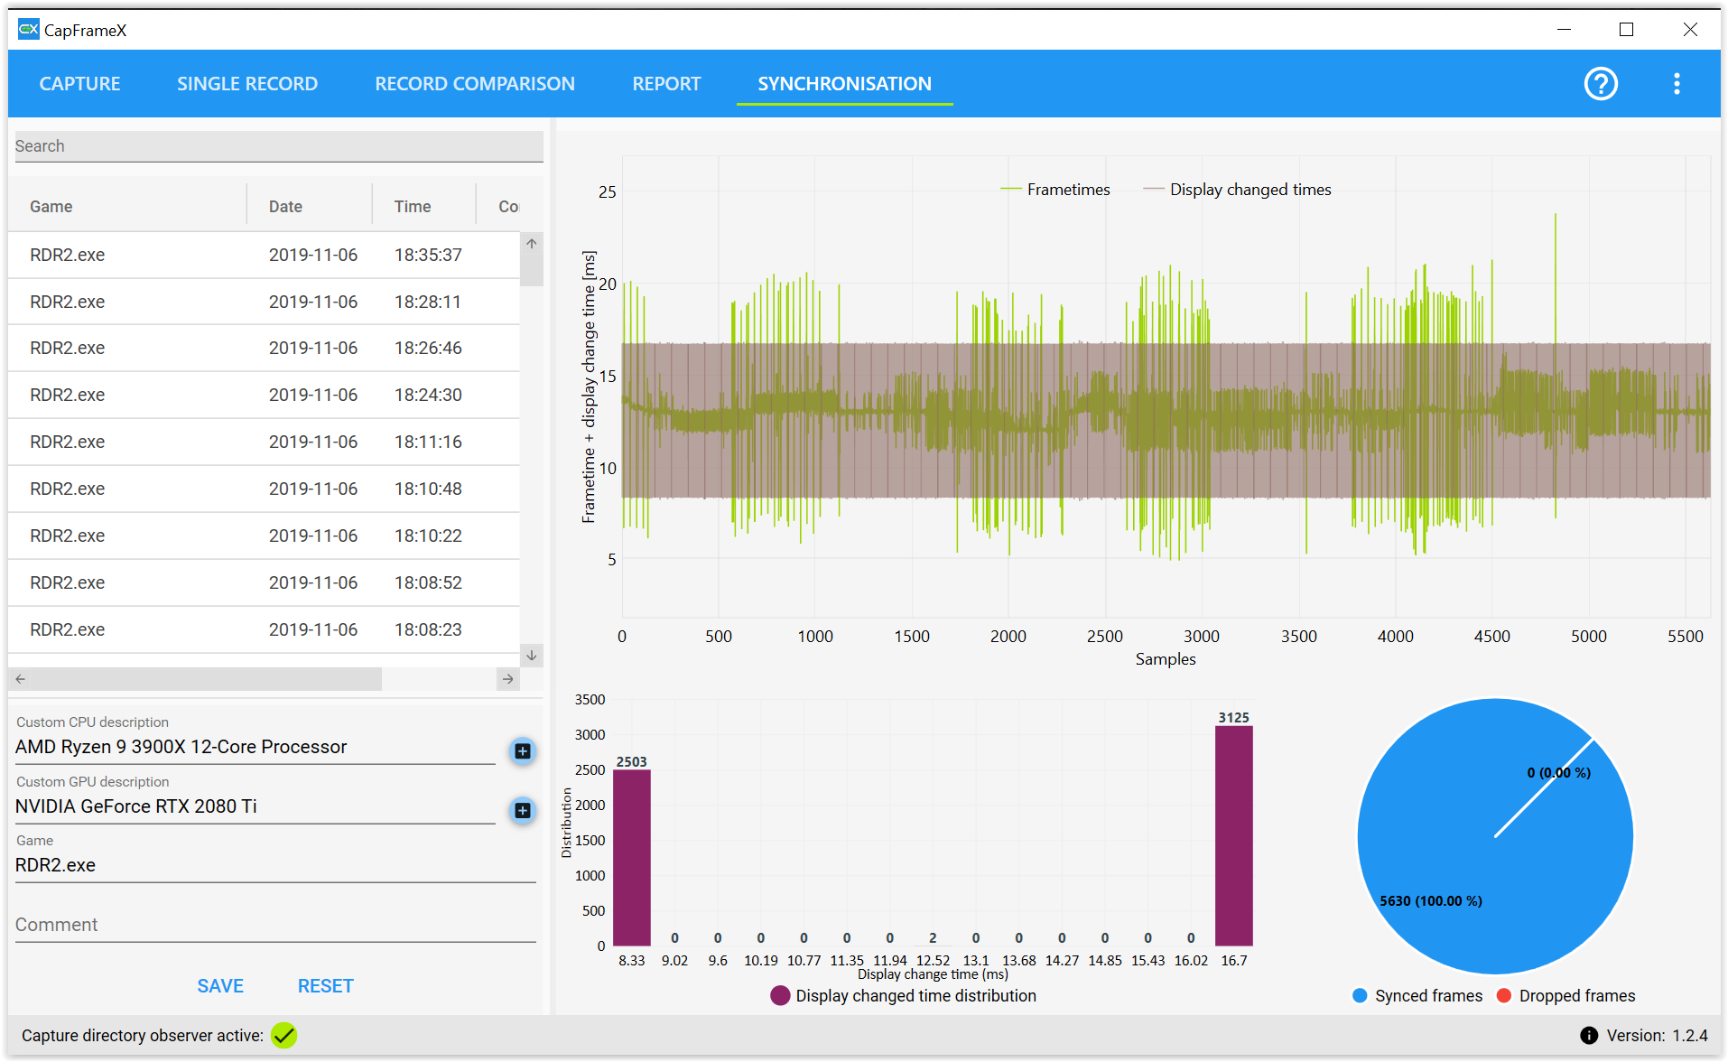Switch to the Record Comparison tab
Screen dimensions: 1728x1062
click(475, 84)
